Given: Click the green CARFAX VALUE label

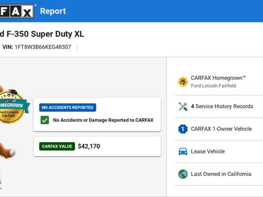Looking at the screenshot, I should (57, 146).
